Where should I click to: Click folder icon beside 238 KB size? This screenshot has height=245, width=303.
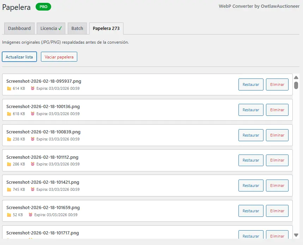pyautogui.click(x=9, y=139)
